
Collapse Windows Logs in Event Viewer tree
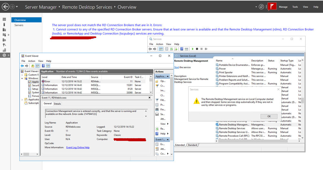click(22, 78)
